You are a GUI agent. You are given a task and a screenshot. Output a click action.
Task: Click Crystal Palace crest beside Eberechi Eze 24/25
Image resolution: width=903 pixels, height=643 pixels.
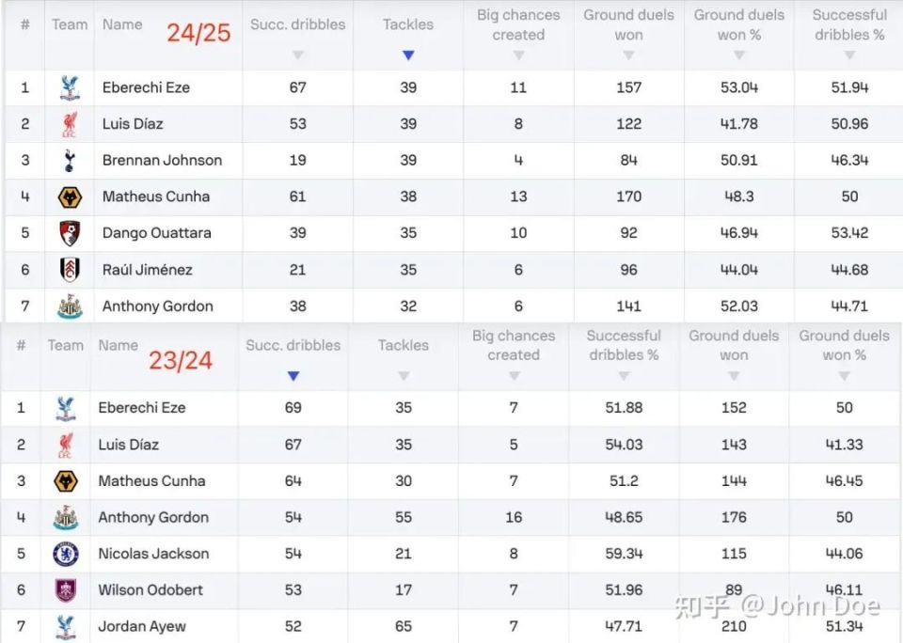coord(70,87)
